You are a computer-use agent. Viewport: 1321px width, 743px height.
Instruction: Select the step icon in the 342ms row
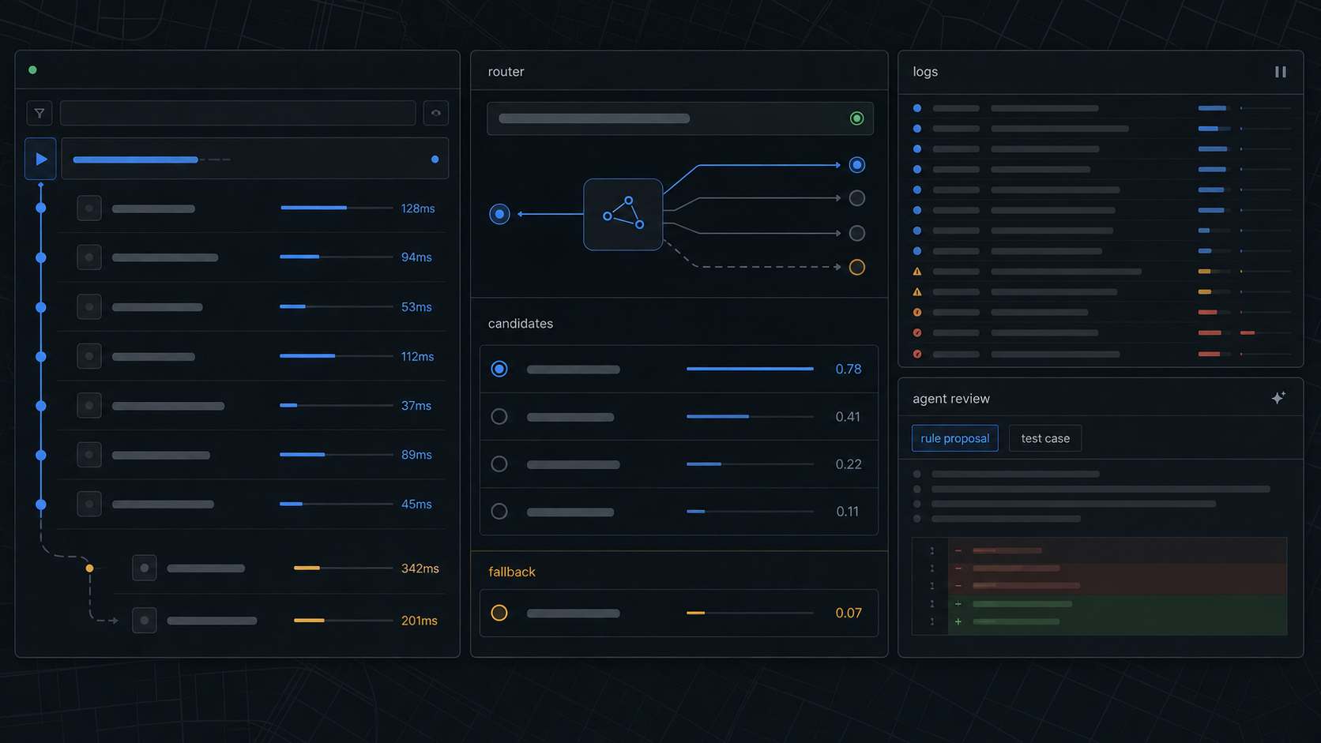point(145,568)
